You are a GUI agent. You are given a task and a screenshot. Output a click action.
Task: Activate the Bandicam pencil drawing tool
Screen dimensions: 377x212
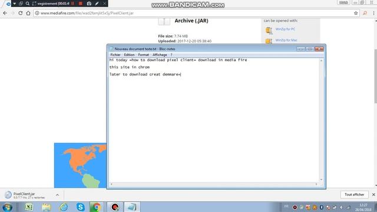coord(97,4)
